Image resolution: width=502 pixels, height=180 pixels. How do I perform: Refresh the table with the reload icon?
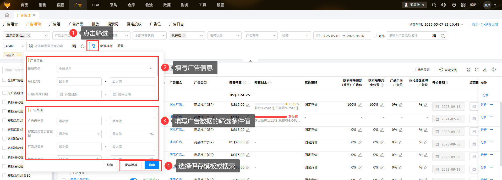(477, 70)
